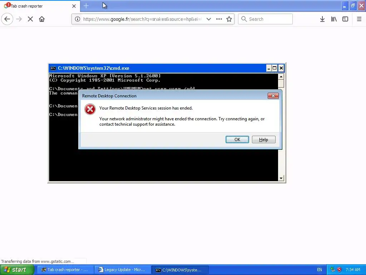Expand the address bar history dropdown
Image resolution: width=366 pixels, height=275 pixels.
click(209, 19)
